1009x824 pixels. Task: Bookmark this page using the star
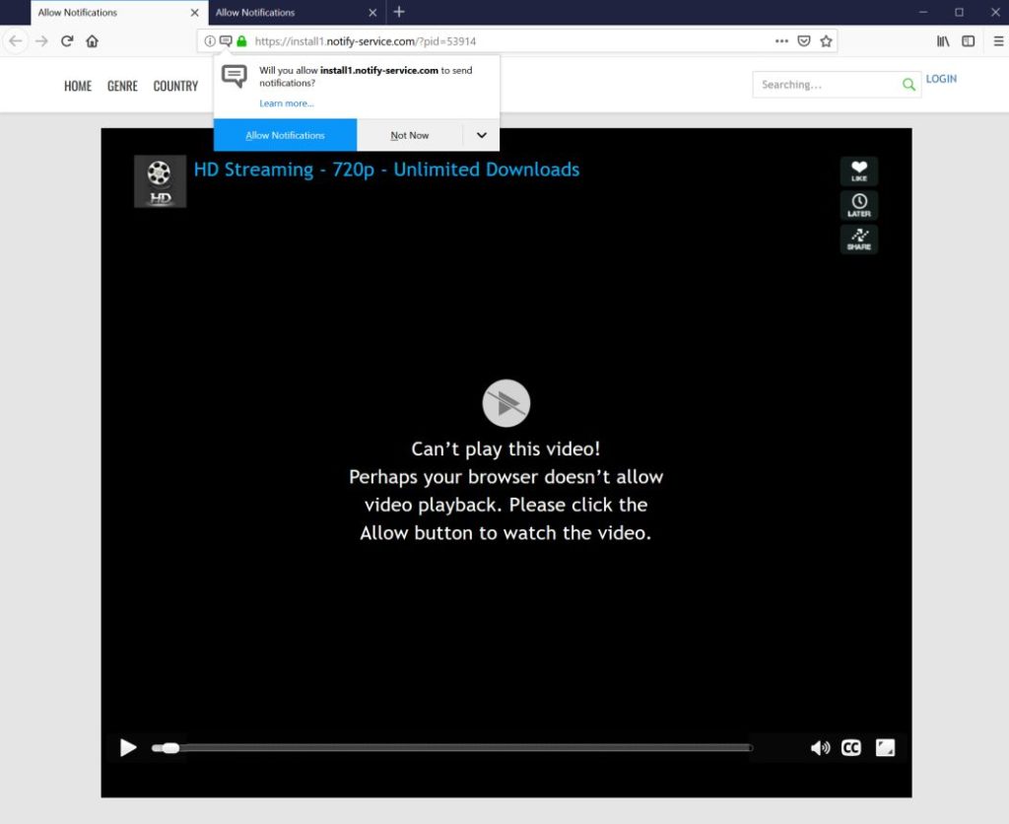click(828, 41)
